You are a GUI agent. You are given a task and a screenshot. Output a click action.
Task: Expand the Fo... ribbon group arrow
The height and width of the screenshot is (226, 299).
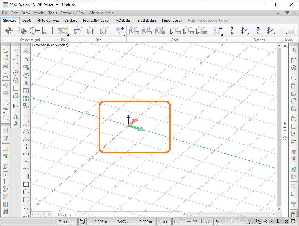pos(57,40)
